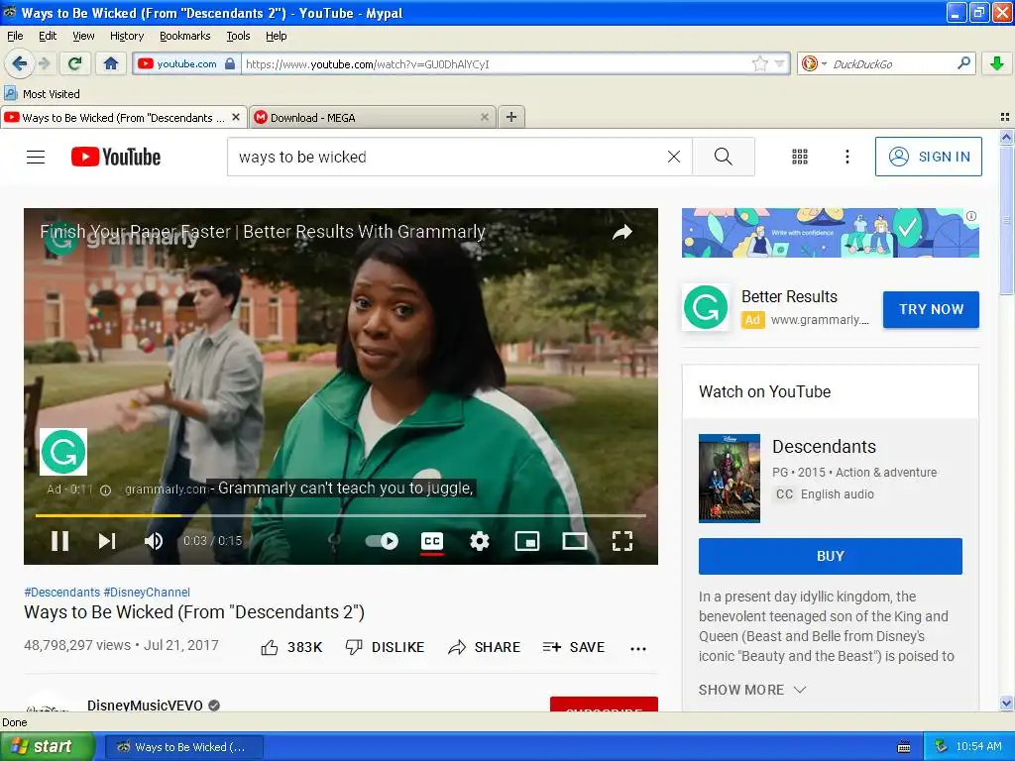Open YouTube settings three-dot menu
This screenshot has height=761, width=1015.
click(847, 157)
